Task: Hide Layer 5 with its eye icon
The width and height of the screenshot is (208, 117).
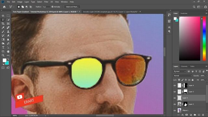Action: tap(175, 98)
